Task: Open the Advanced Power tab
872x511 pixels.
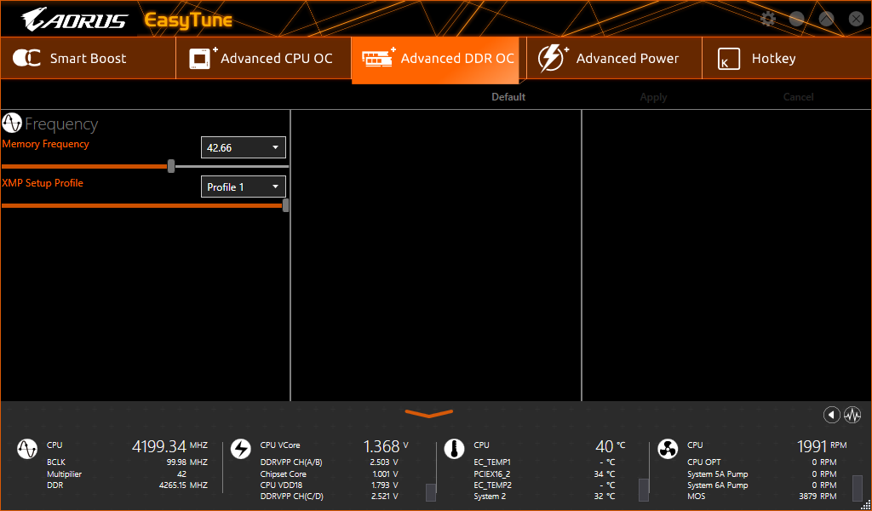Action: [615, 59]
